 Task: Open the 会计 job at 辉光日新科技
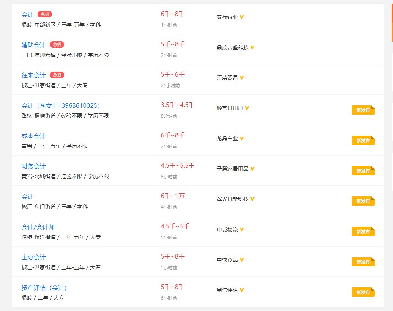27,196
